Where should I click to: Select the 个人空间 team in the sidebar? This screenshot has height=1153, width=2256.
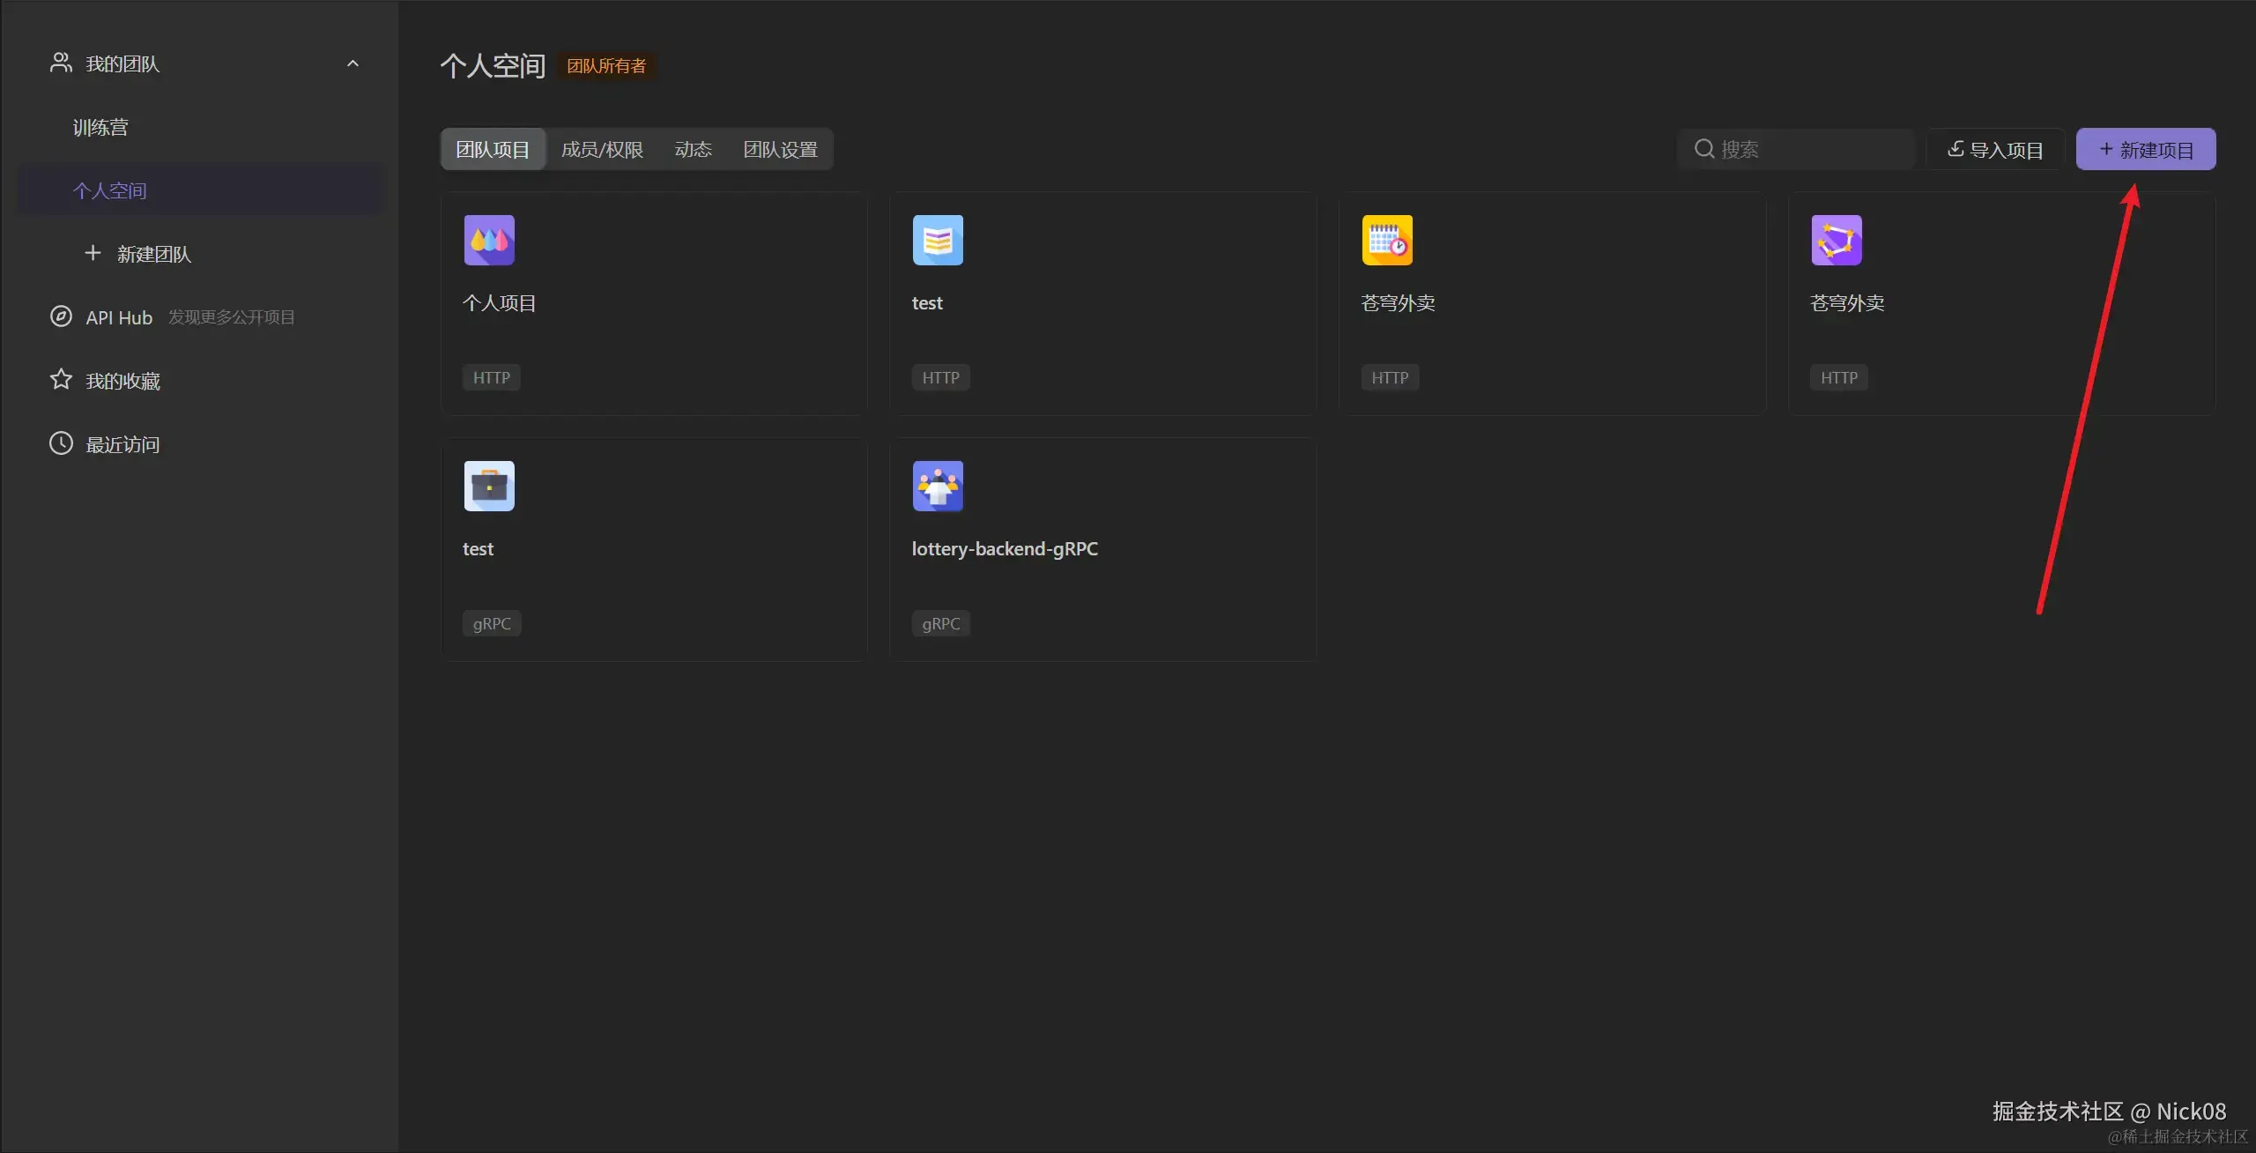click(110, 190)
